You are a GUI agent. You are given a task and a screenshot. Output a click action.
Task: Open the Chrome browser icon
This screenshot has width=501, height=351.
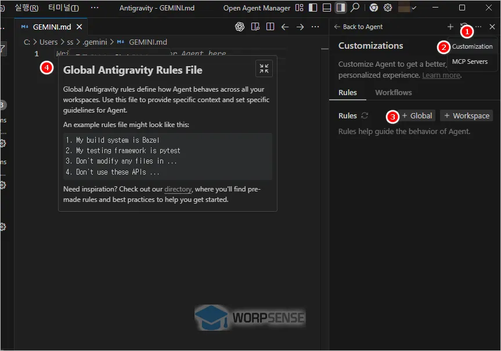373,8
